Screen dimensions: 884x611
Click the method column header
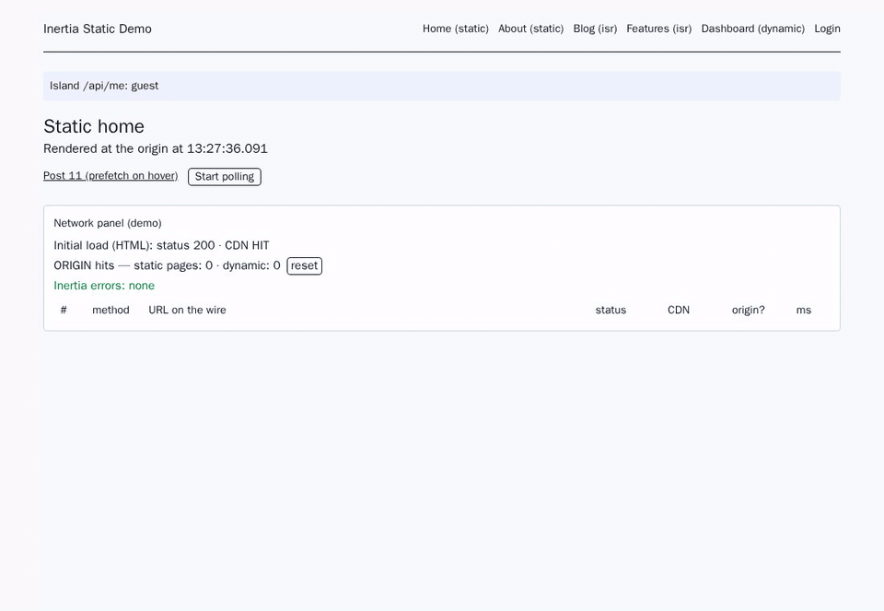pyautogui.click(x=110, y=310)
